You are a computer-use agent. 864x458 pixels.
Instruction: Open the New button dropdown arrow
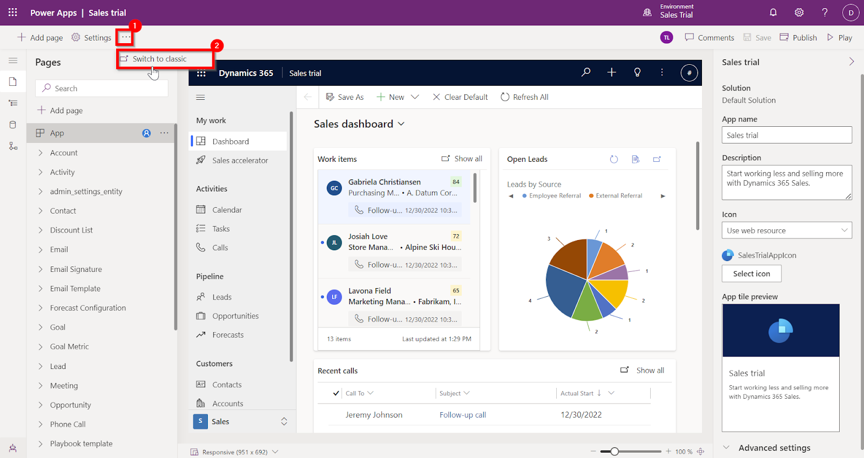click(415, 97)
